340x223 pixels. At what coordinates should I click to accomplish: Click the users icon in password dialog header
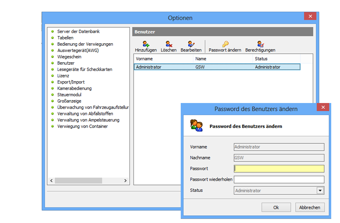pyautogui.click(x=196, y=126)
